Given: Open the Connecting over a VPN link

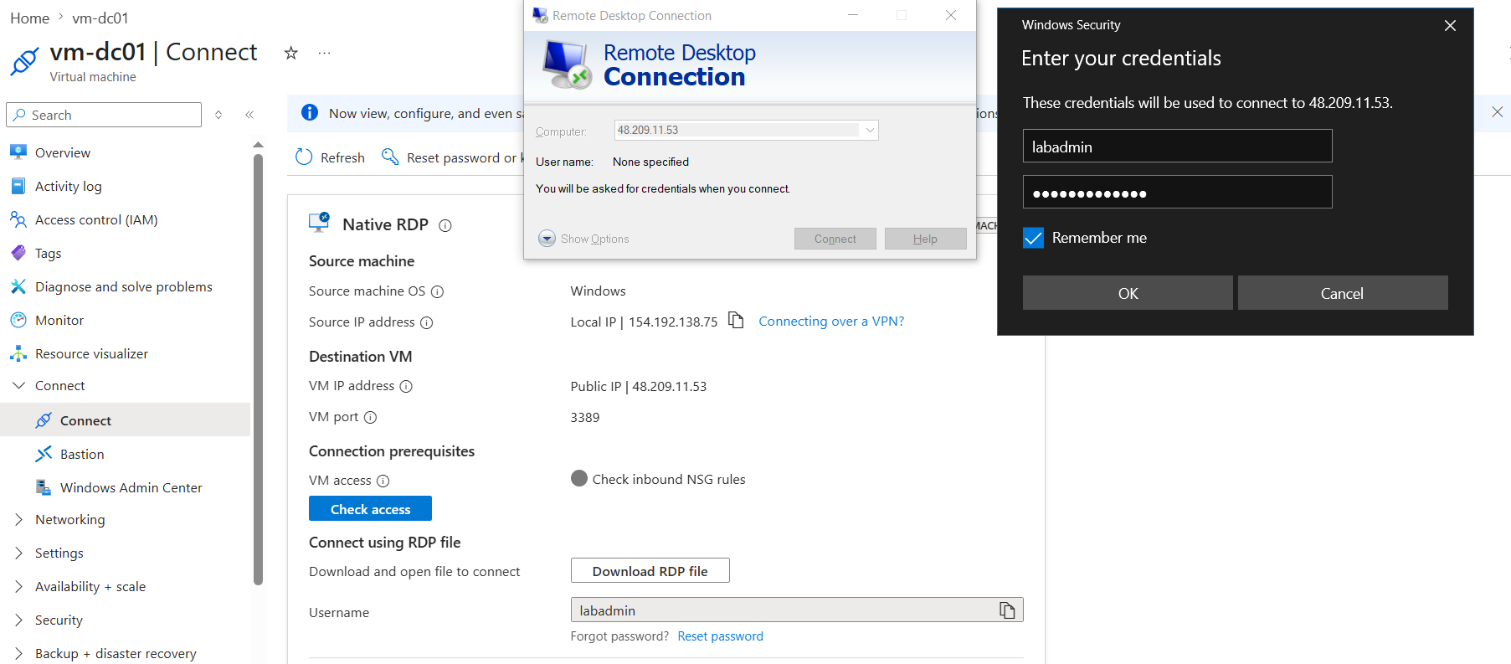Looking at the screenshot, I should [831, 322].
